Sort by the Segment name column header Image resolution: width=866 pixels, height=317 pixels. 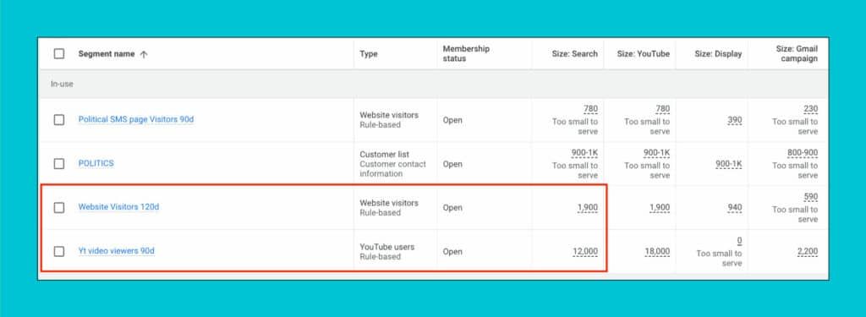[107, 54]
